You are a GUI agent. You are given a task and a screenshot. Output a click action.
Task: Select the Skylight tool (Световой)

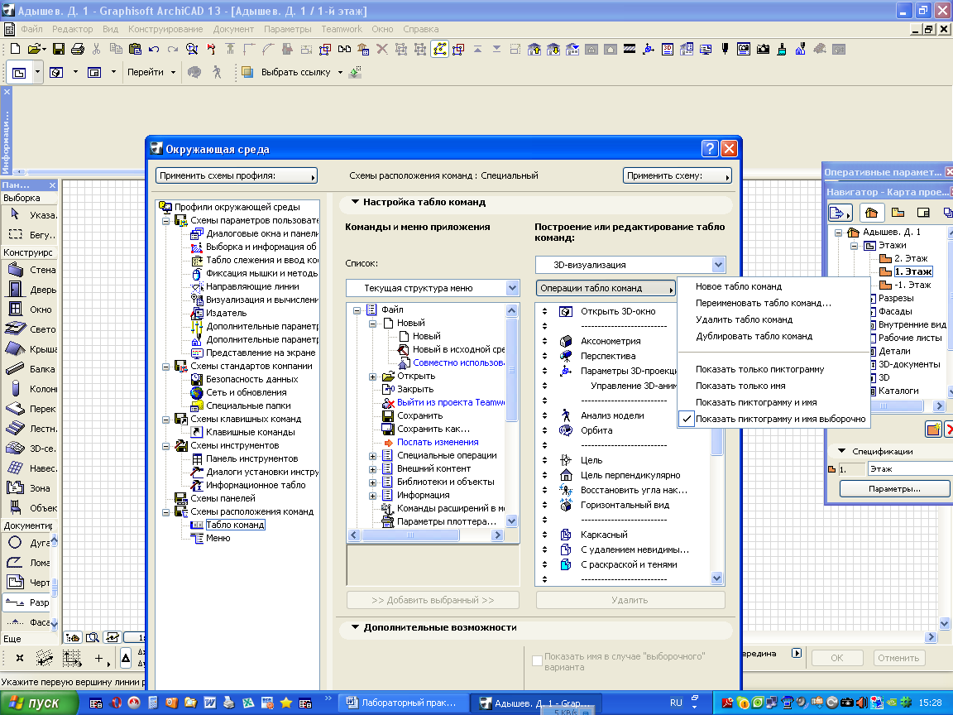coord(29,329)
